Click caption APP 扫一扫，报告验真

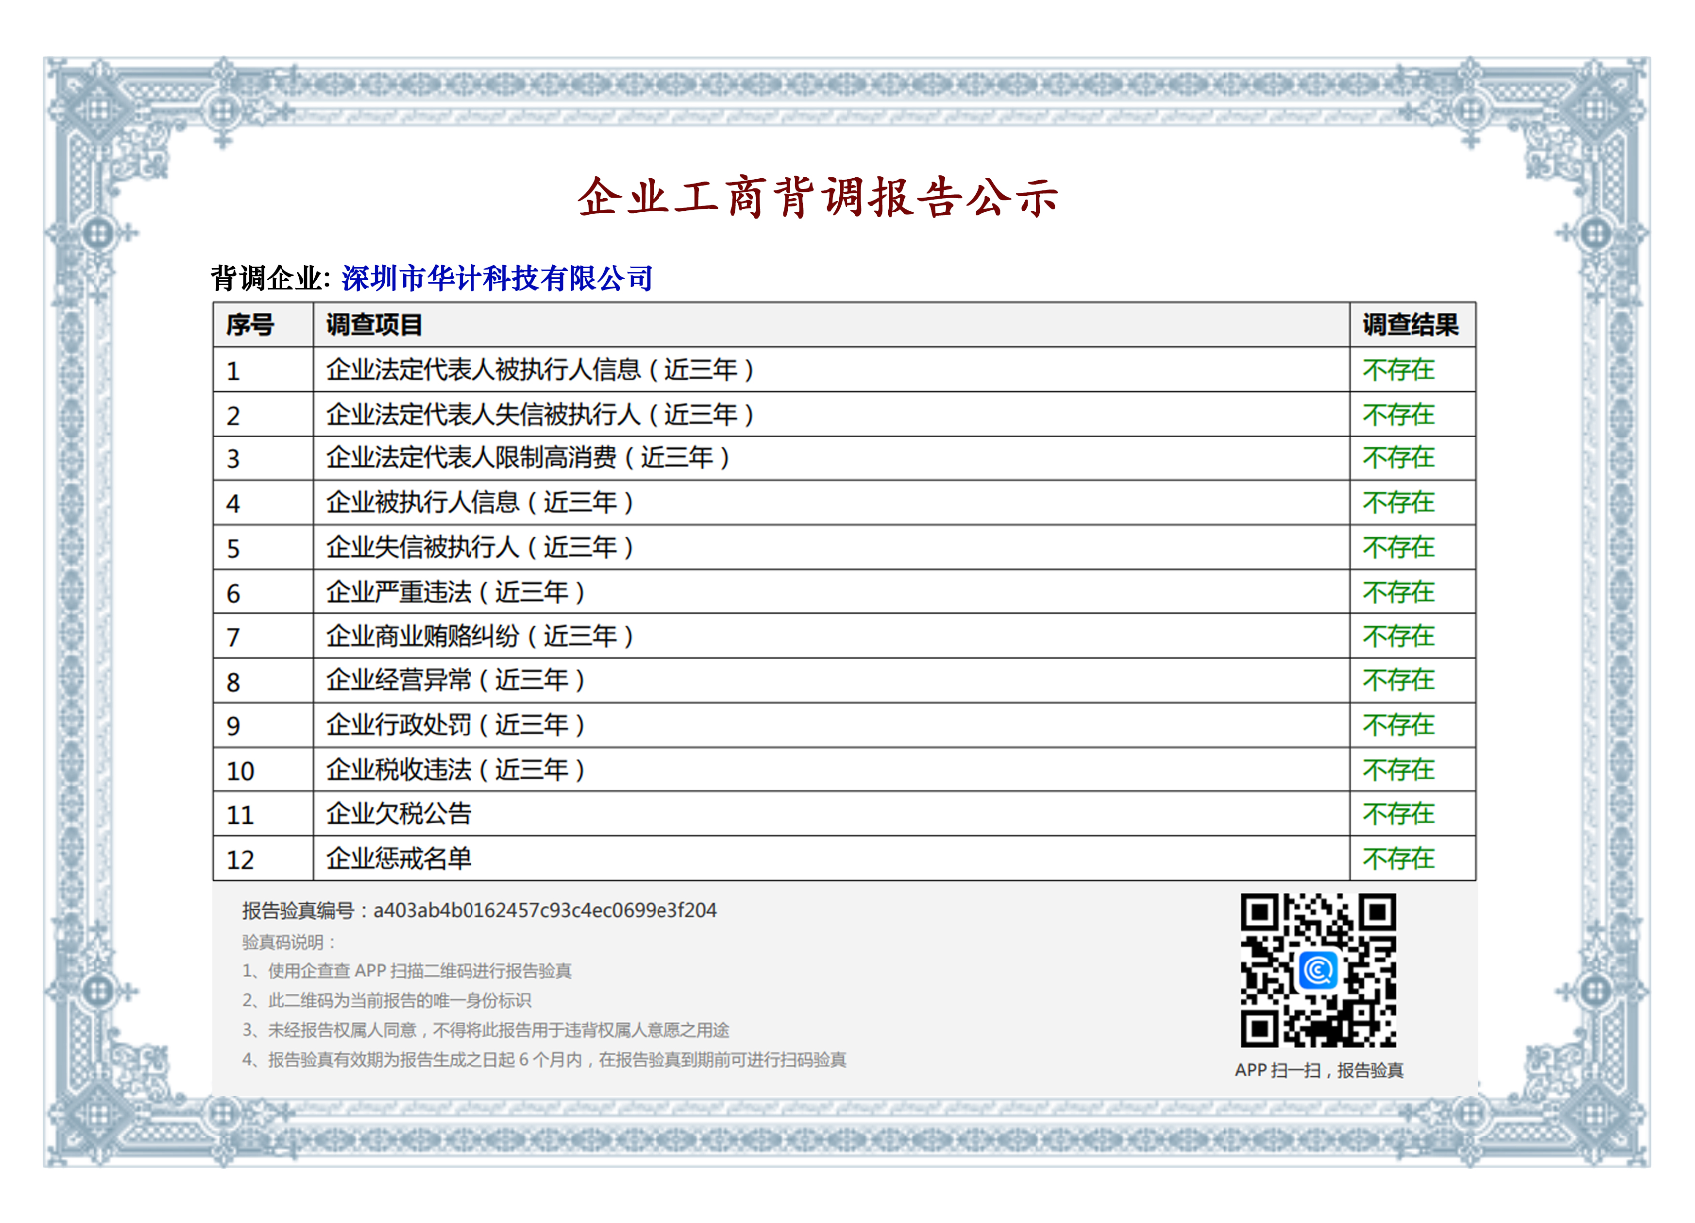coord(1319,1070)
